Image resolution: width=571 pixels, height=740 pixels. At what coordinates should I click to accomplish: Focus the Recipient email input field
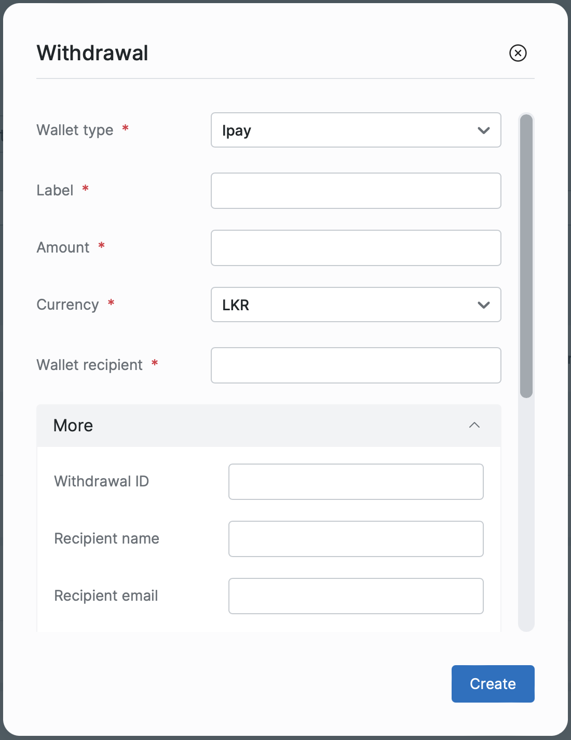click(x=356, y=596)
